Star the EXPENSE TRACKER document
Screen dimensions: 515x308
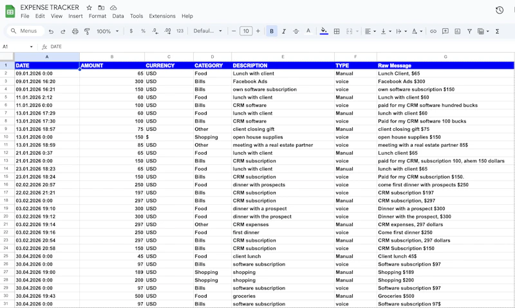tap(89, 8)
